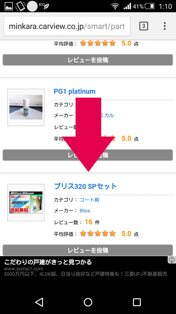Select the コート剤 category link

[90, 200]
